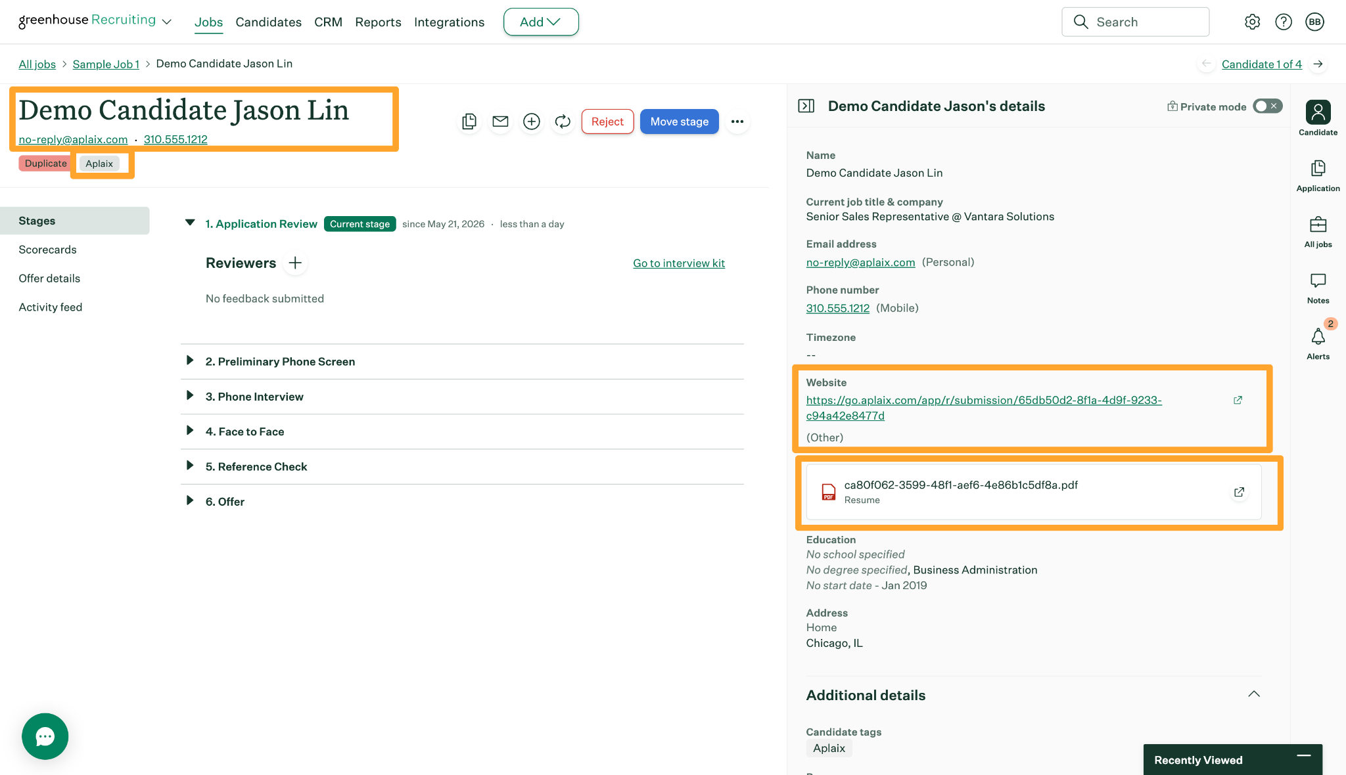Expand the Reference Check stage
Screen dimensions: 1346x775
click(x=190, y=465)
